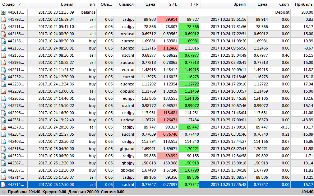Click the red S/L cell 89.914
314x196 pixels.
pos(168,20)
